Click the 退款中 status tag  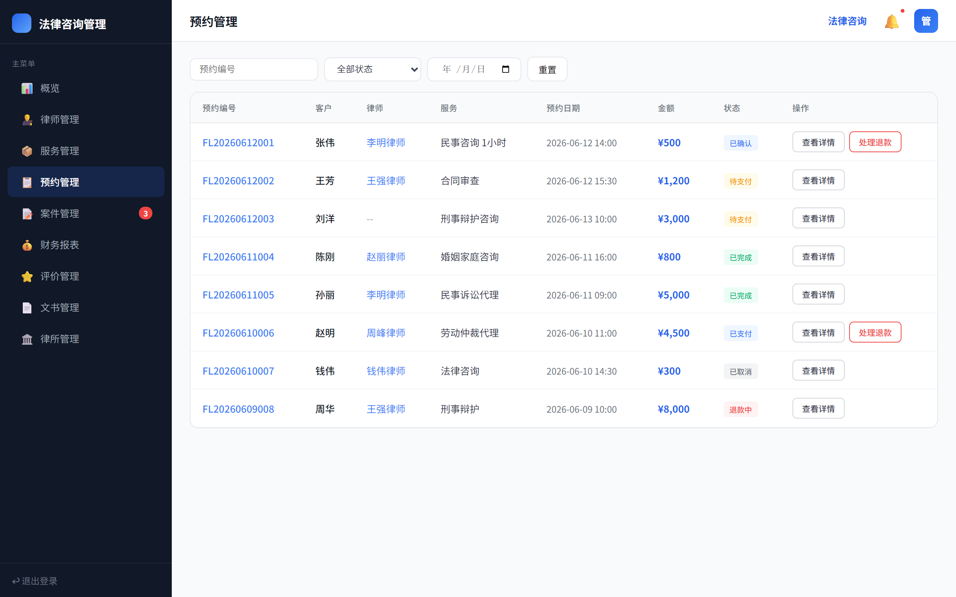[740, 409]
